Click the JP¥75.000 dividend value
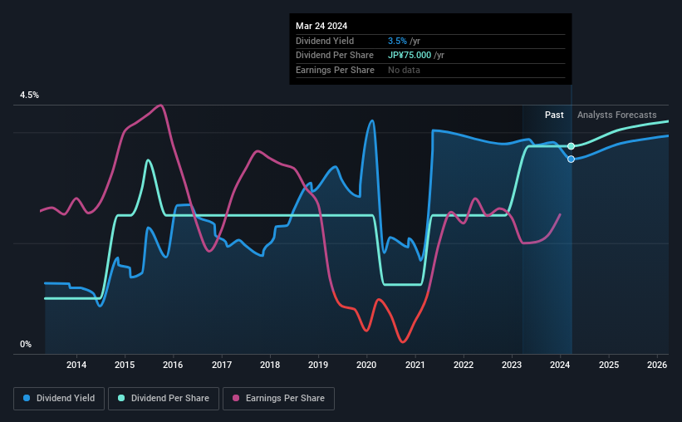The image size is (682, 422). click(x=410, y=56)
